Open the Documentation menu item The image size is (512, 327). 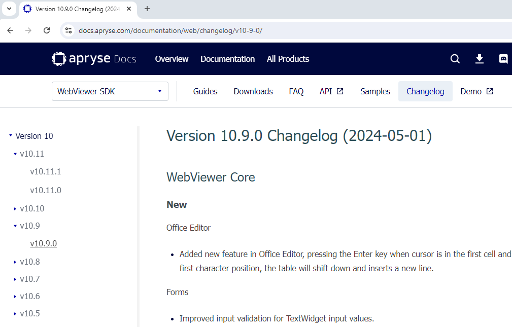coord(228,59)
